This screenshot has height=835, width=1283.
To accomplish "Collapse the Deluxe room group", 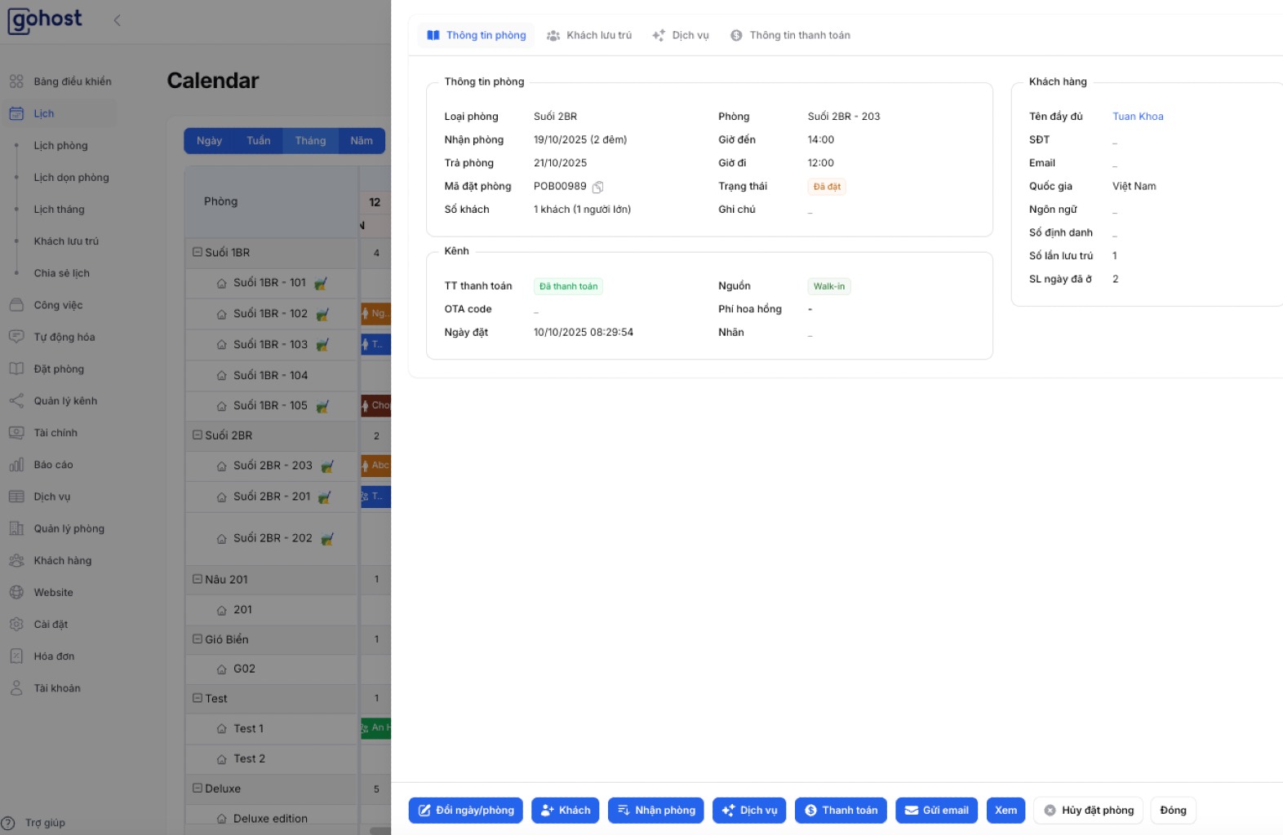I will [198, 789].
